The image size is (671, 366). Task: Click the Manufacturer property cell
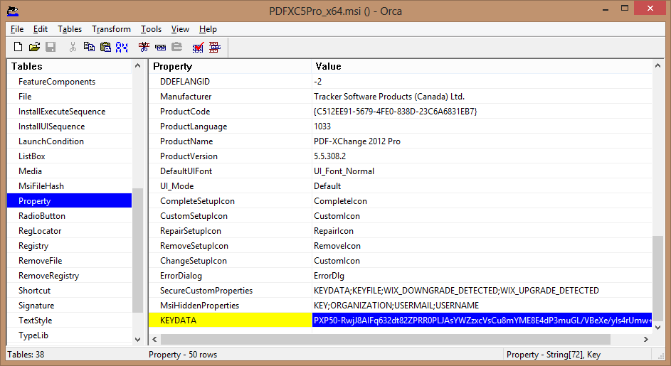(231, 97)
